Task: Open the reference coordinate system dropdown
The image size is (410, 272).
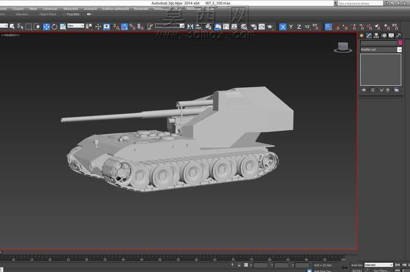Action: pos(76,26)
